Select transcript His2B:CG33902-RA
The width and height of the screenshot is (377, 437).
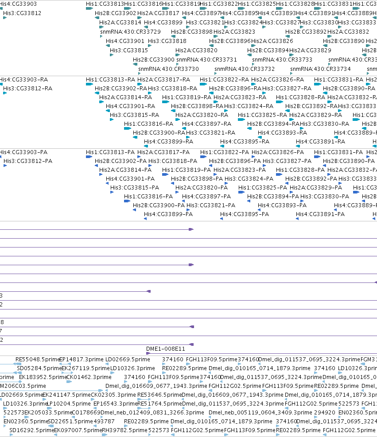tap(121, 89)
